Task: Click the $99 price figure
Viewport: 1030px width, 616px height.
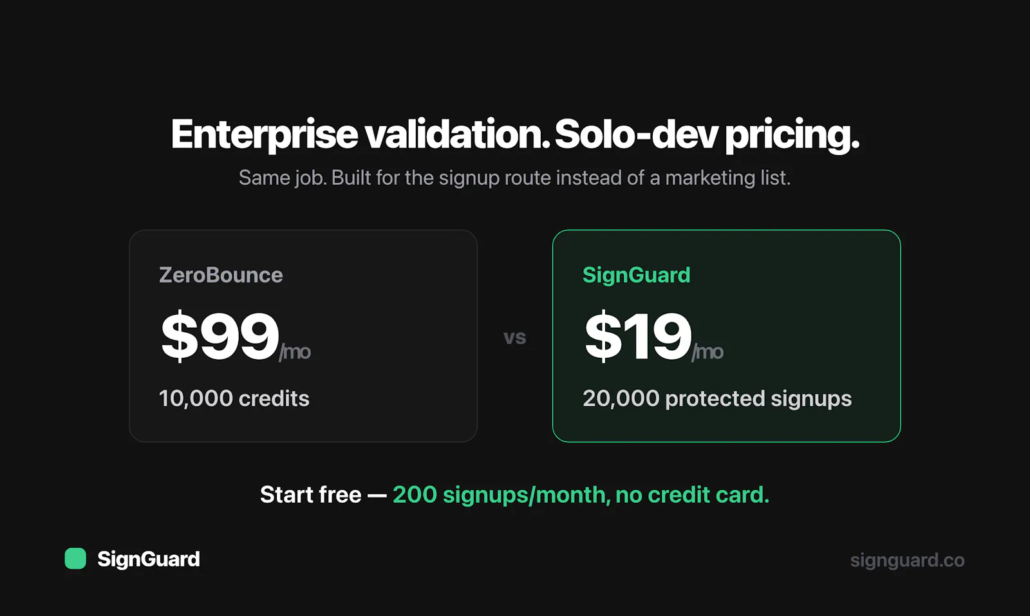Action: point(220,336)
